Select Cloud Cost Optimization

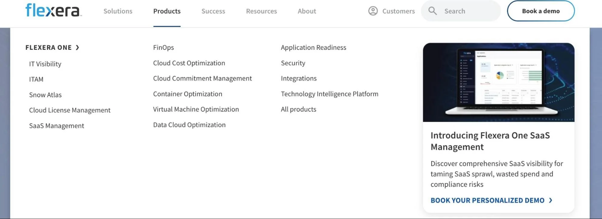pos(189,63)
